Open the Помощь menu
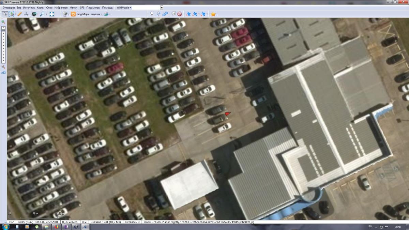The width and height of the screenshot is (409, 230). (107, 7)
